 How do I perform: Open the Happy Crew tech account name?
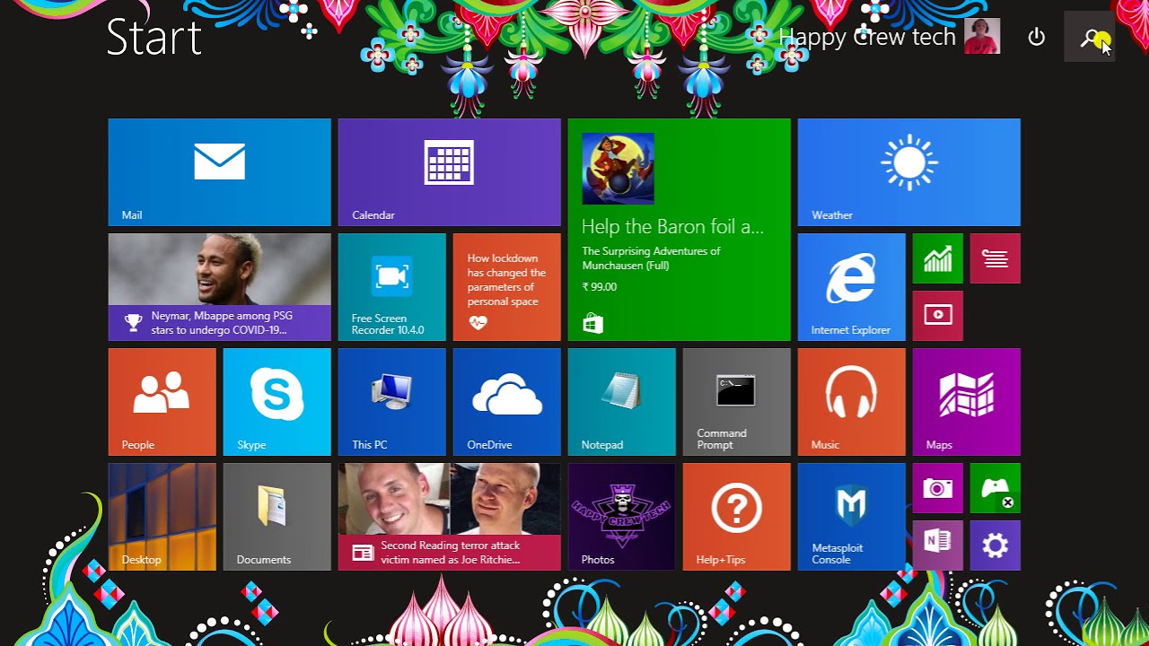[867, 37]
